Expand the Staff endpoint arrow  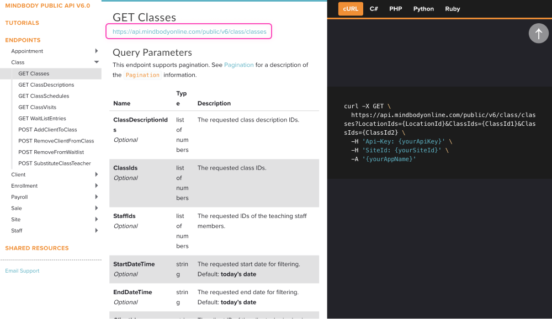tap(97, 231)
